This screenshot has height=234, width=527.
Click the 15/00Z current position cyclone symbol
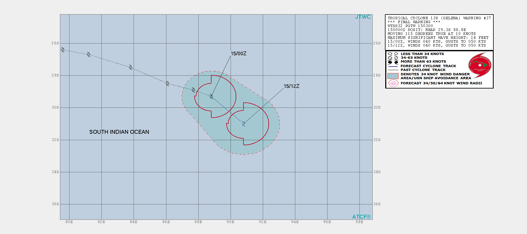pyautogui.click(x=211, y=96)
